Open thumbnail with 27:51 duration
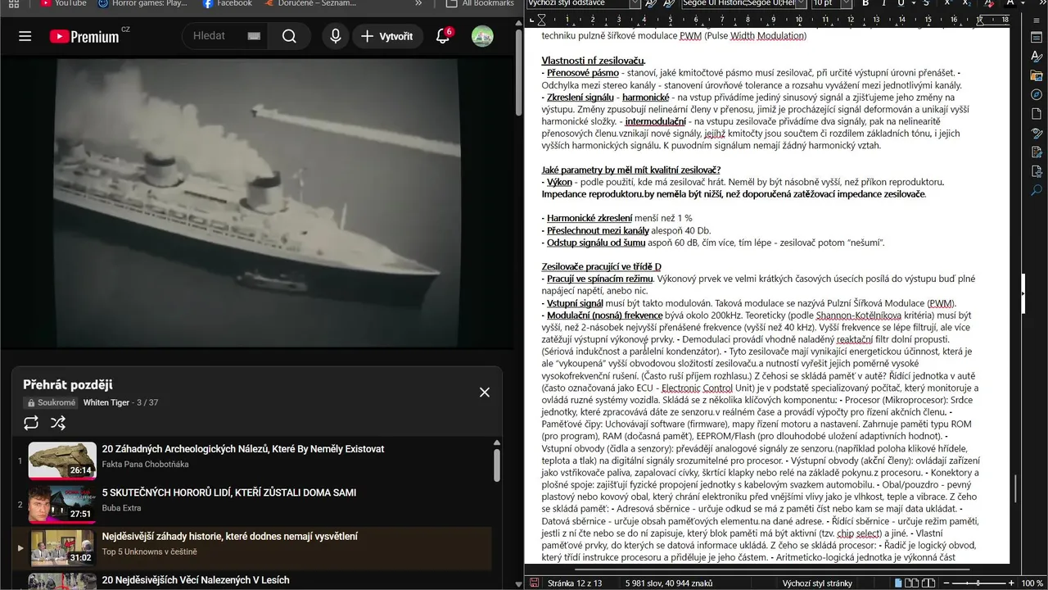 (x=62, y=503)
